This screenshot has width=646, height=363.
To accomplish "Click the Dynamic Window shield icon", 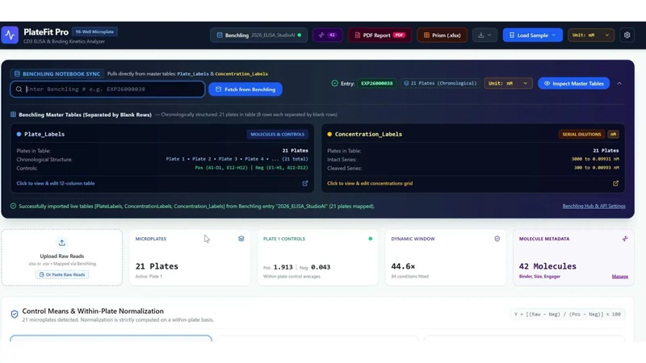I will [x=497, y=239].
